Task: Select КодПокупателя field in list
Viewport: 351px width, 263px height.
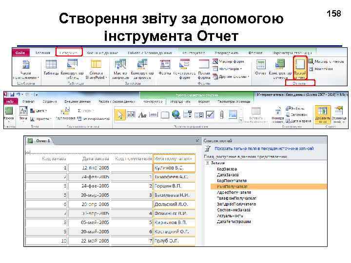Action: pyautogui.click(x=232, y=181)
